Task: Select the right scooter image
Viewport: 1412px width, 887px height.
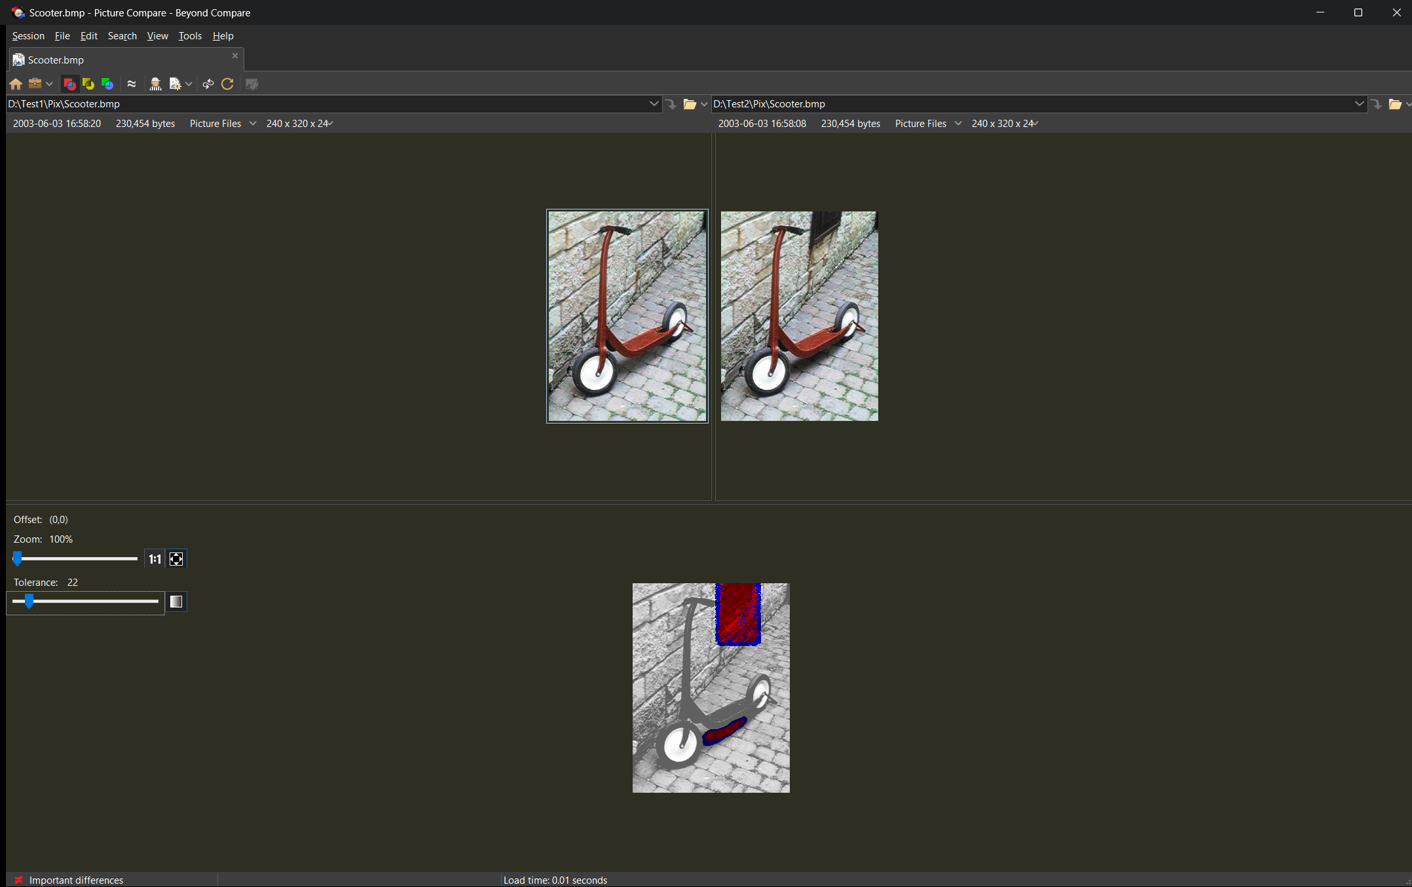Action: [x=800, y=316]
